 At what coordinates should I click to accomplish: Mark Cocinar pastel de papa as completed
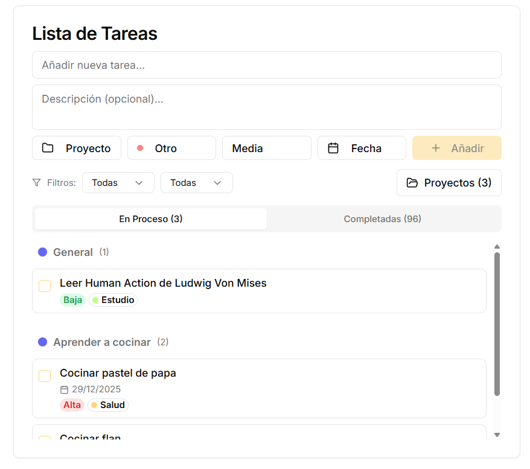coord(45,375)
